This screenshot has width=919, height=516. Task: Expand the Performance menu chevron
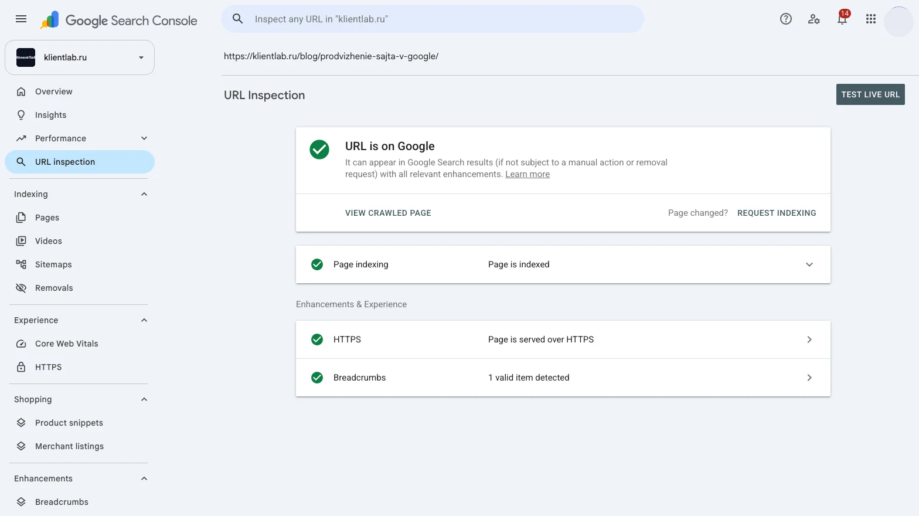[144, 138]
